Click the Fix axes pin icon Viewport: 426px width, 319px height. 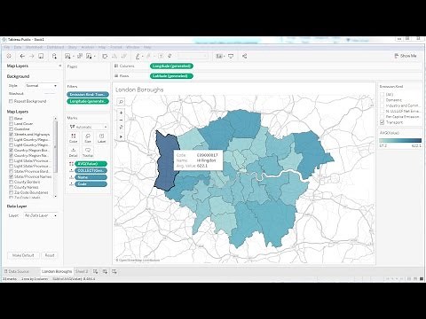170,56
